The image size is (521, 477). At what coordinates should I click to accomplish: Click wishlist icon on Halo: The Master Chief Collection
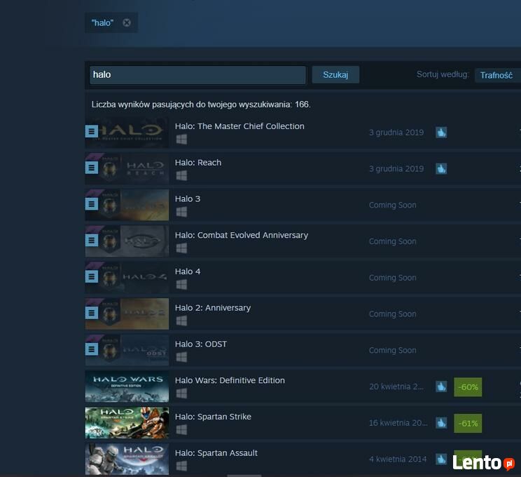pyautogui.click(x=91, y=131)
